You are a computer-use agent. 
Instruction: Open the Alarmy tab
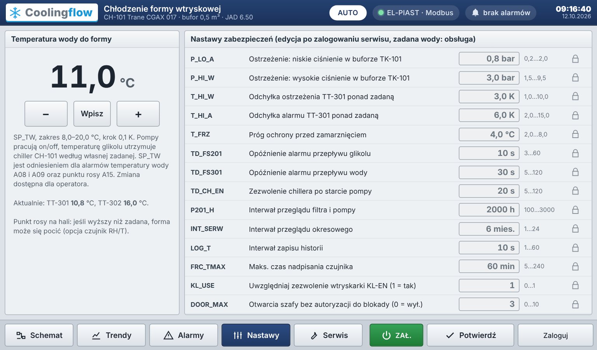(183, 335)
